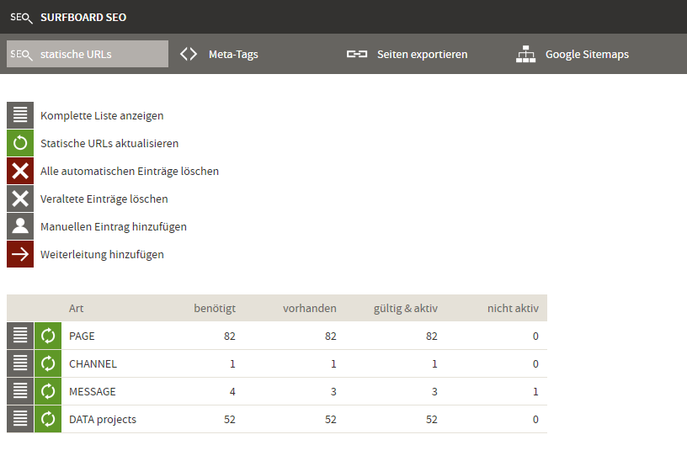
Task: Switch to the Meta-Tags tab
Action: (221, 54)
